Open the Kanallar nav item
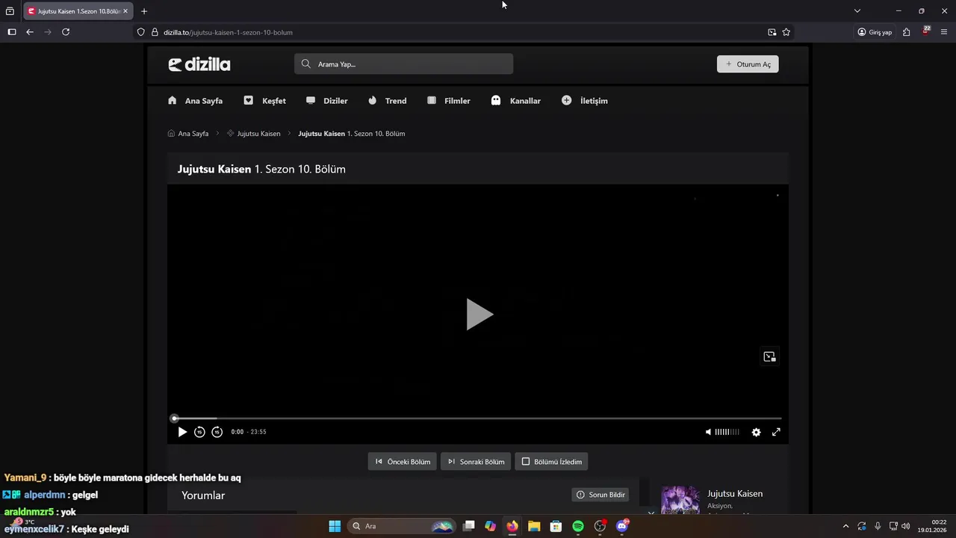The image size is (956, 538). pos(515,101)
